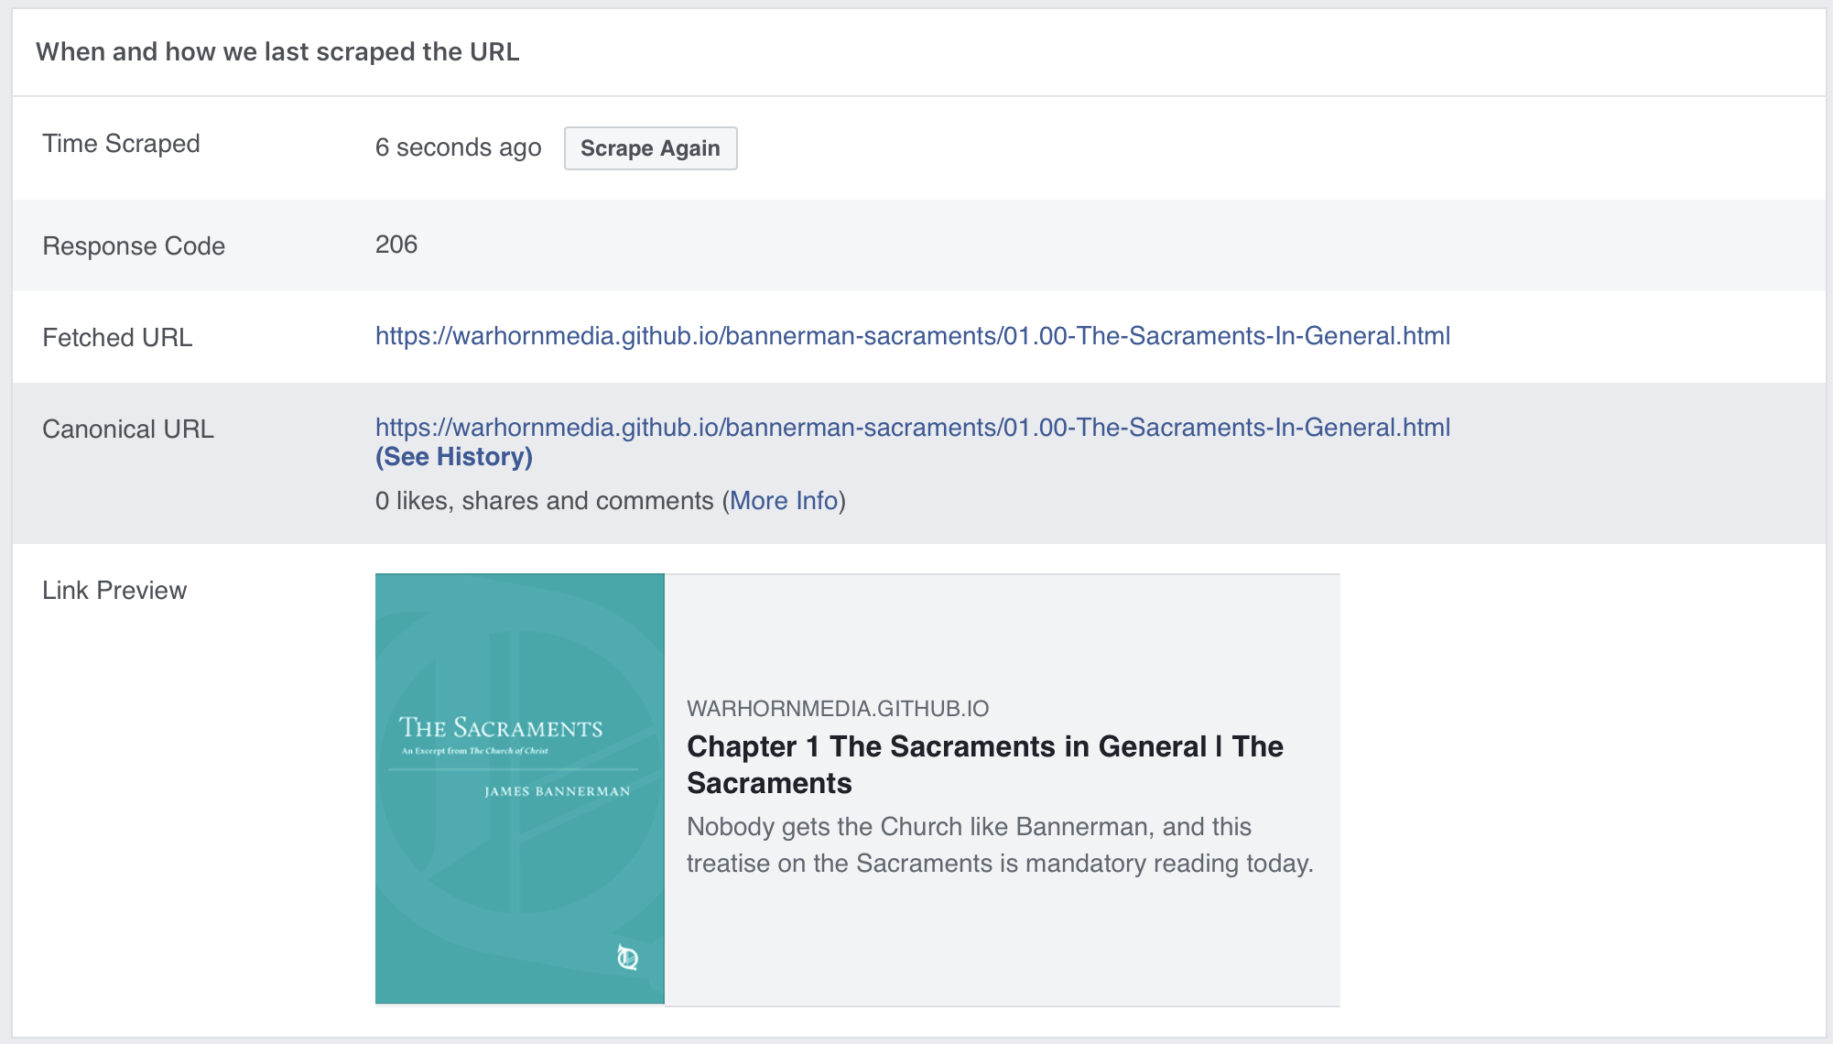The width and height of the screenshot is (1833, 1044).
Task: Click the preview description about Bannerman
Action: tap(999, 845)
